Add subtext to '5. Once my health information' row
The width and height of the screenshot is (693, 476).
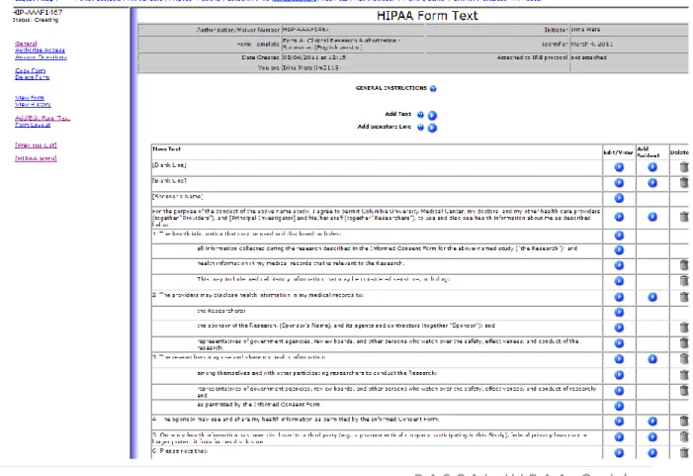pyautogui.click(x=652, y=437)
